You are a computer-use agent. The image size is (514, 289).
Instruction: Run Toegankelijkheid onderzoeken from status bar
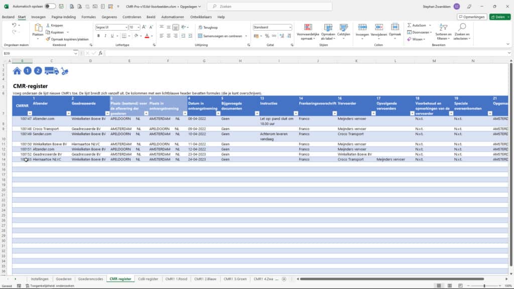[x=49, y=286]
